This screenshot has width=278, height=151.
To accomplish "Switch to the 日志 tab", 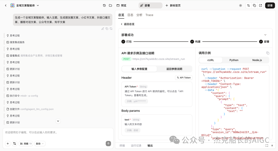I will click(x=130, y=15).
